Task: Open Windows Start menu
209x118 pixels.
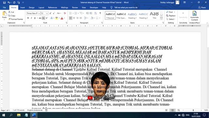Action: click(4, 115)
